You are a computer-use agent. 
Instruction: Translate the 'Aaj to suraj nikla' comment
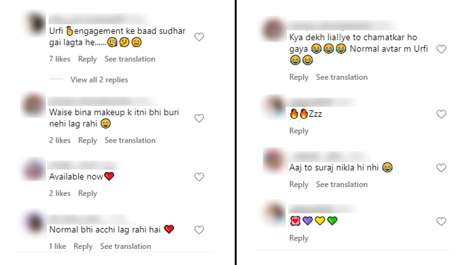click(342, 184)
